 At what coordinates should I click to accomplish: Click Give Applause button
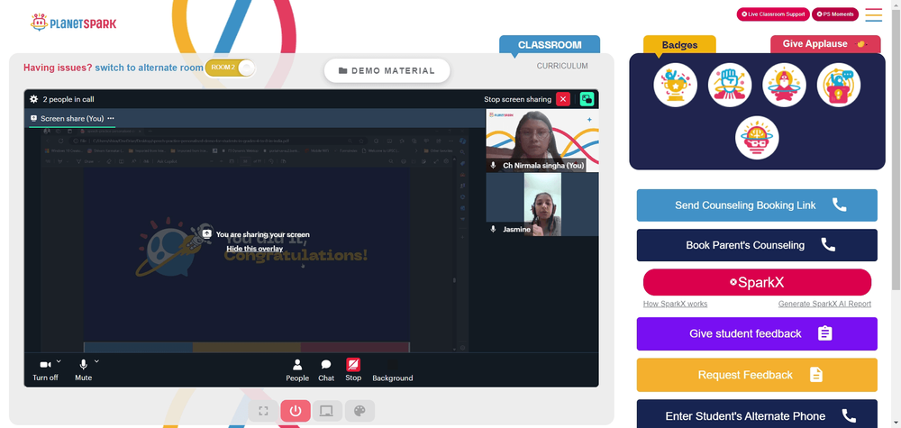(x=825, y=44)
